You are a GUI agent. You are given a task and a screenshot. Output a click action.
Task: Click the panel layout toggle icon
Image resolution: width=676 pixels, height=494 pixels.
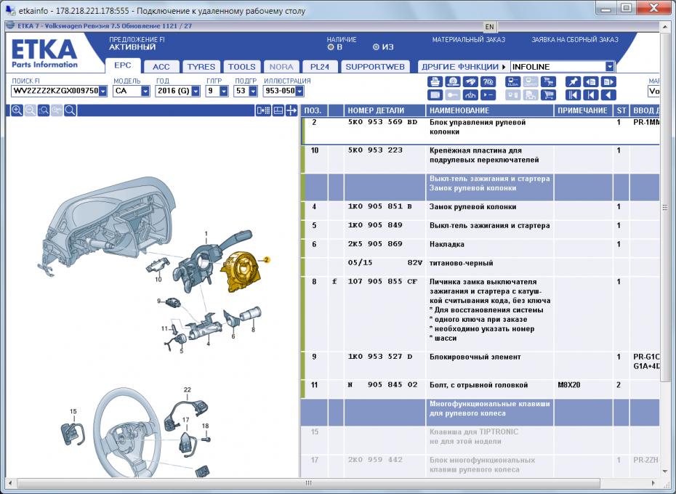coord(278,110)
